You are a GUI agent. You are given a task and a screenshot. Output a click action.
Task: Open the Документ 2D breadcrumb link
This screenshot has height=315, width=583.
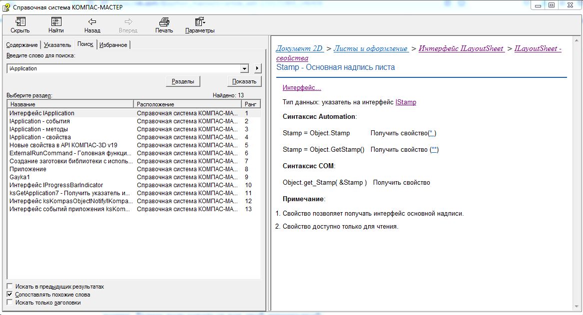pyautogui.click(x=299, y=48)
